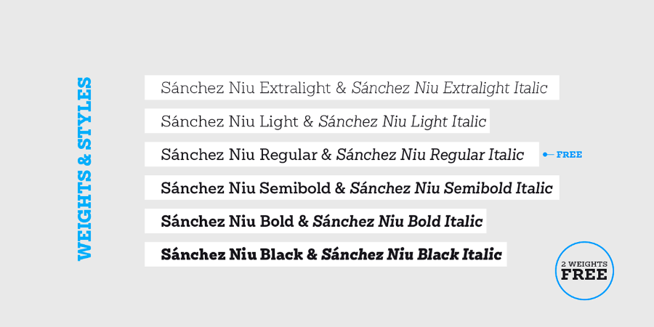
Task: Select the upright "Sánchez Niu Extralight" sample
Action: click(246, 89)
